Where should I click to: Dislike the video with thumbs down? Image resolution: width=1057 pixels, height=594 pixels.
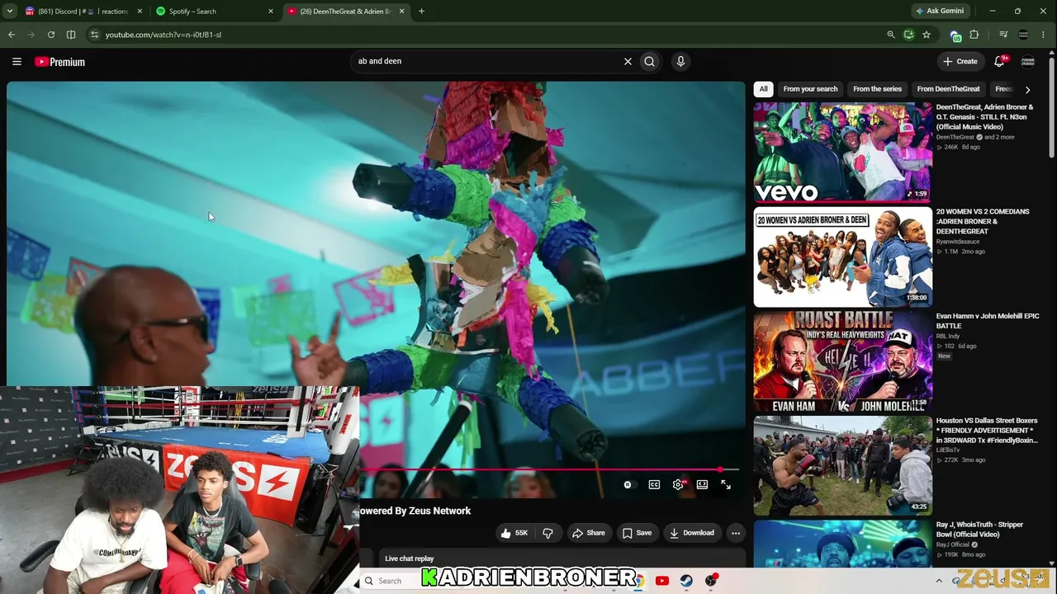click(x=547, y=533)
